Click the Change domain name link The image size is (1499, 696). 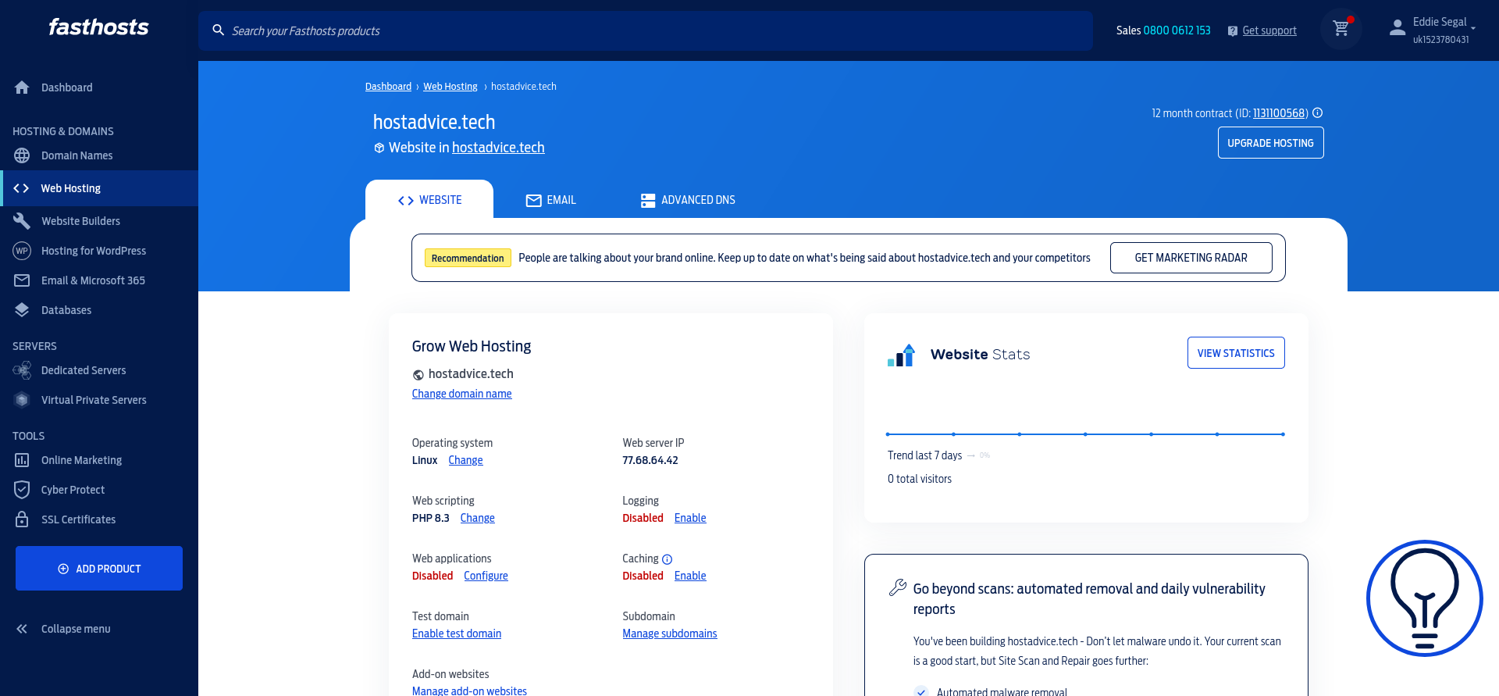(462, 394)
